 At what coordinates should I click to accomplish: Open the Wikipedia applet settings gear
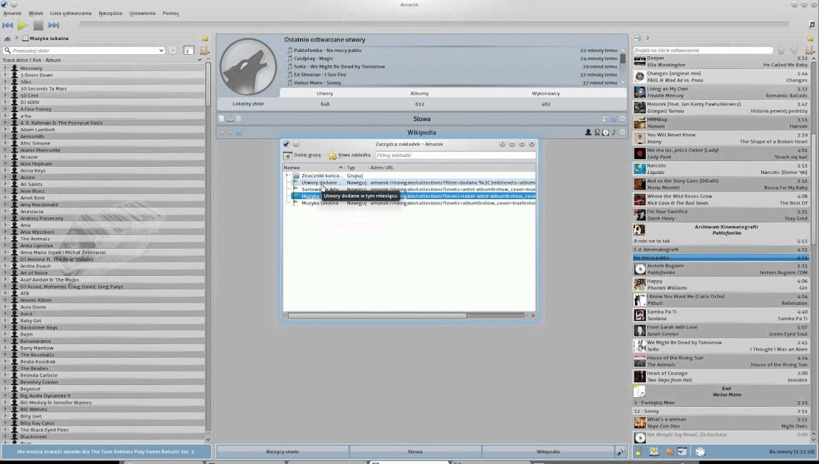click(x=622, y=132)
